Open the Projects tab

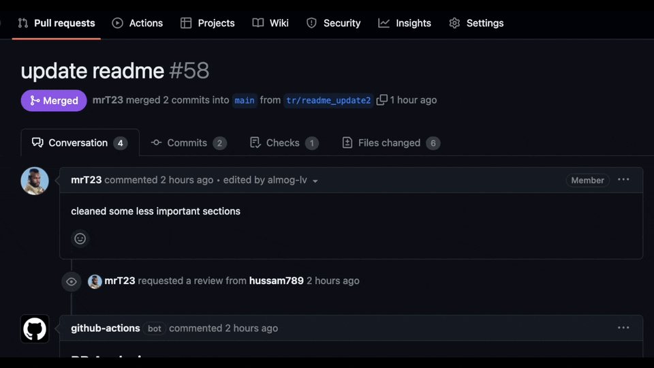pos(208,23)
